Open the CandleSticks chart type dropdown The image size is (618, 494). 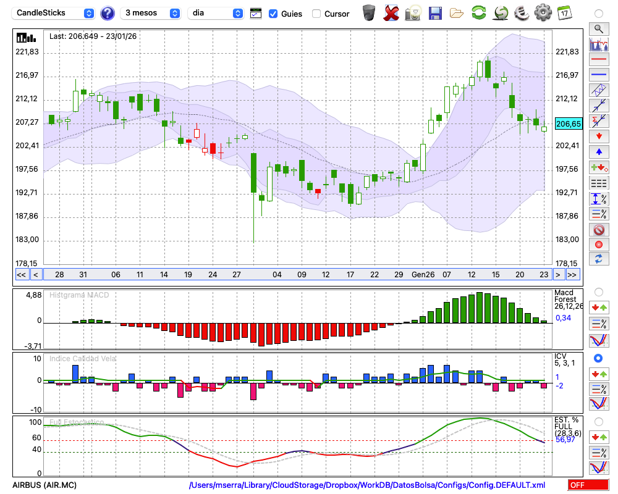tap(54, 13)
